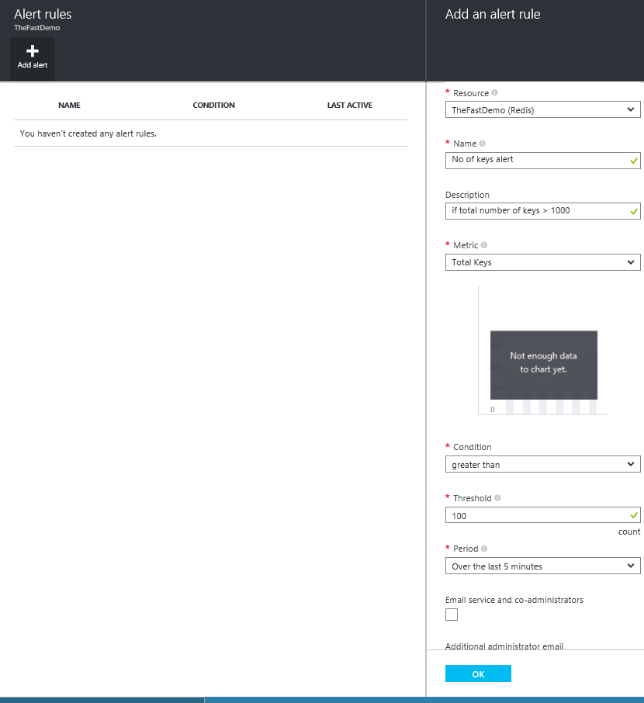Click the CONDITION column header
644x703 pixels.
click(x=213, y=106)
